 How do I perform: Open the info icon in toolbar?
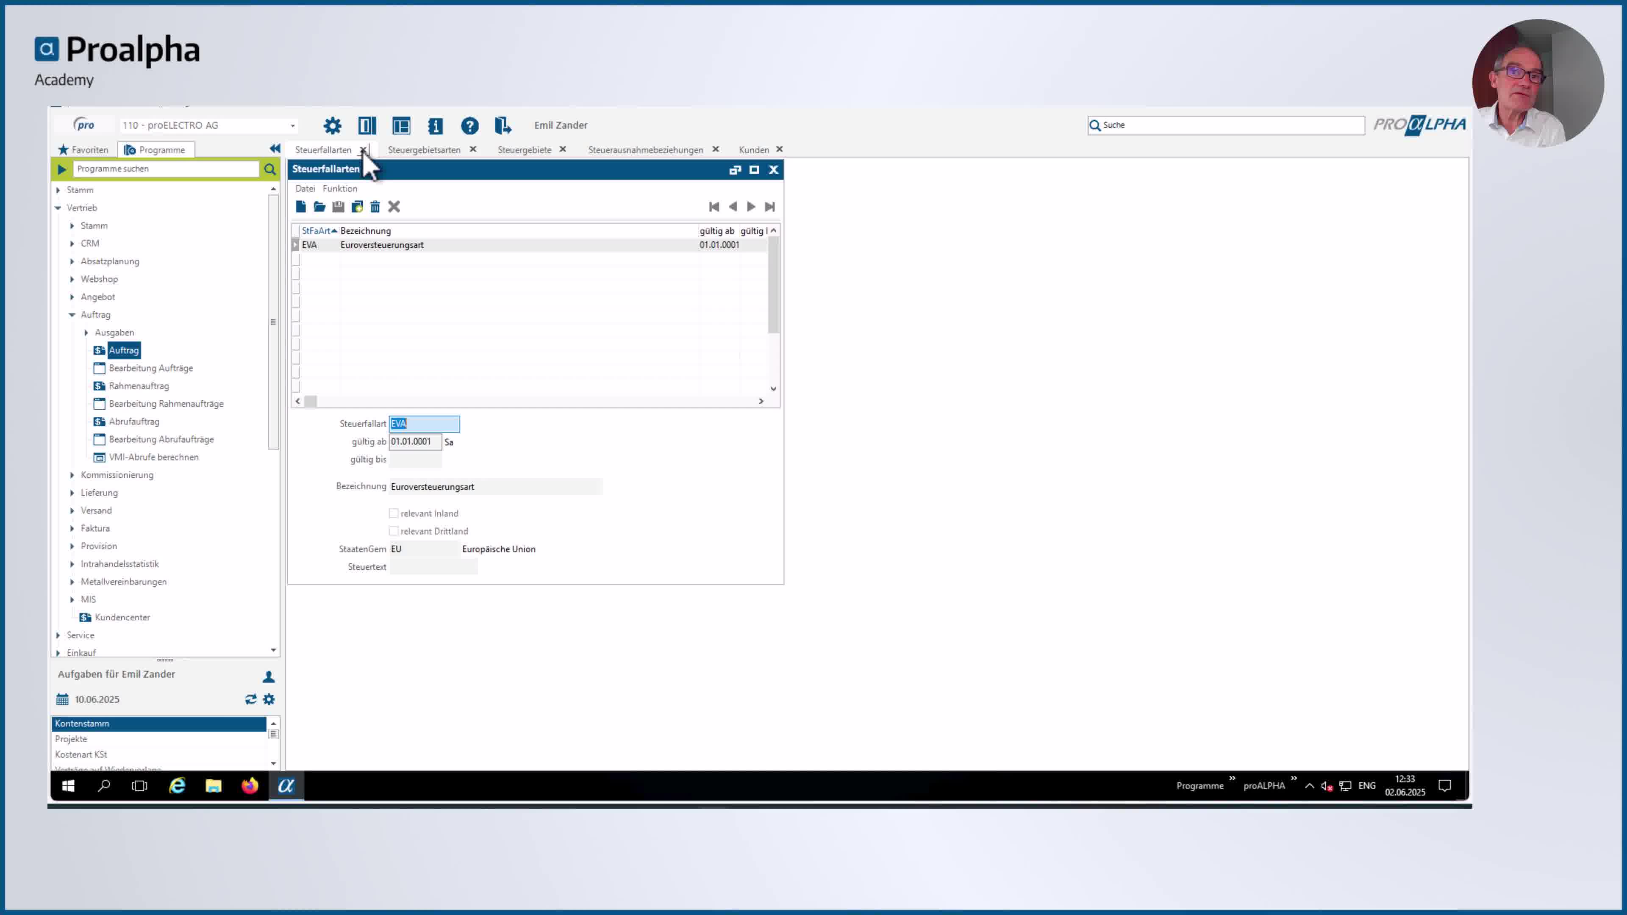pos(435,125)
